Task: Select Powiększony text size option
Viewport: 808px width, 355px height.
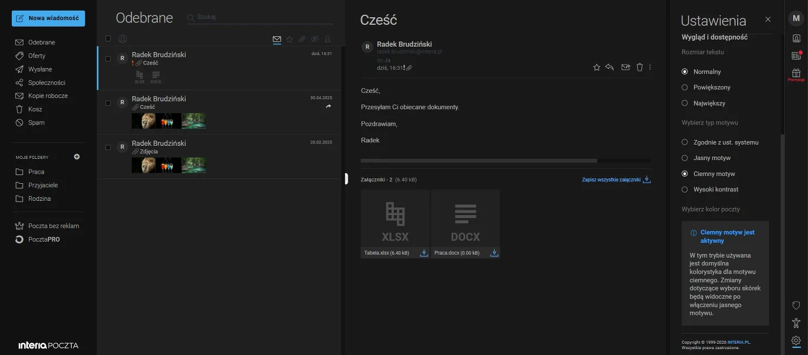Action: click(x=706, y=87)
